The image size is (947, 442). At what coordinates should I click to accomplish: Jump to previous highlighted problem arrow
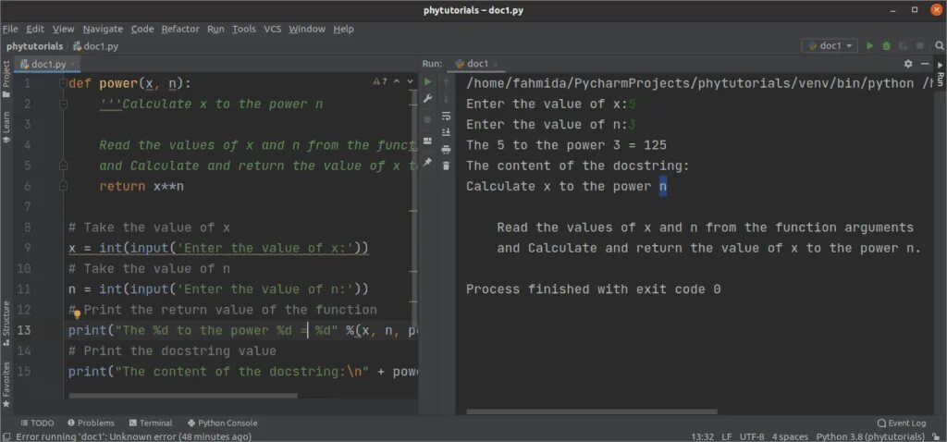pos(398,81)
